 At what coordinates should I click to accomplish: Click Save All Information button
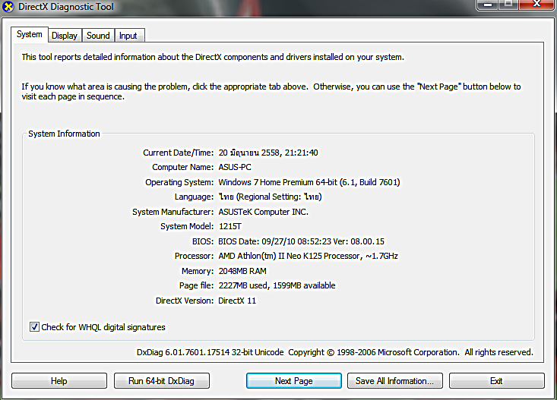[394, 381]
